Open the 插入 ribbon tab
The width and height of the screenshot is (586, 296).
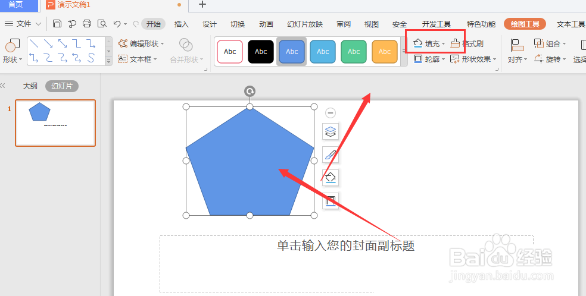[181, 24]
